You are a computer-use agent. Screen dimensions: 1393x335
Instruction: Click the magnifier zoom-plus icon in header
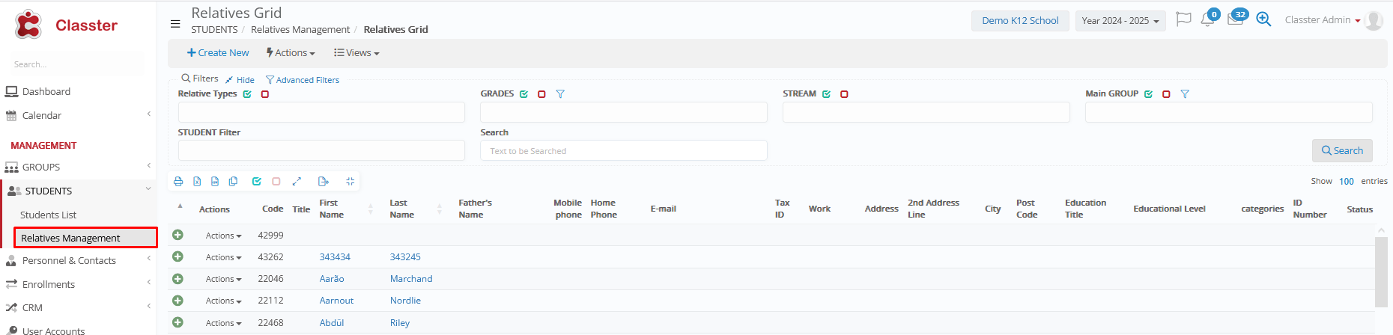point(1263,20)
